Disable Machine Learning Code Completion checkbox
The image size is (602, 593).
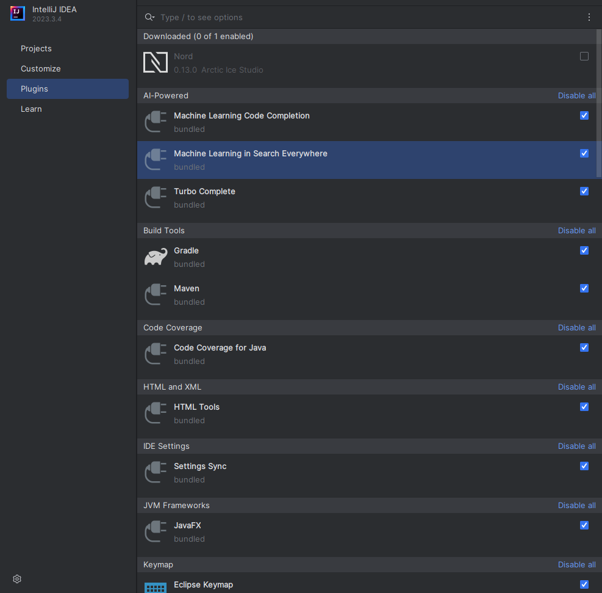[584, 115]
